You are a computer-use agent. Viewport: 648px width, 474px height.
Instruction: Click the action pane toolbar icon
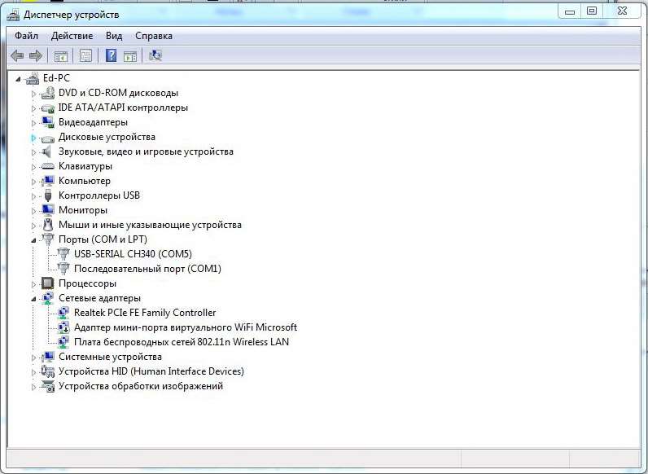[x=129, y=55]
